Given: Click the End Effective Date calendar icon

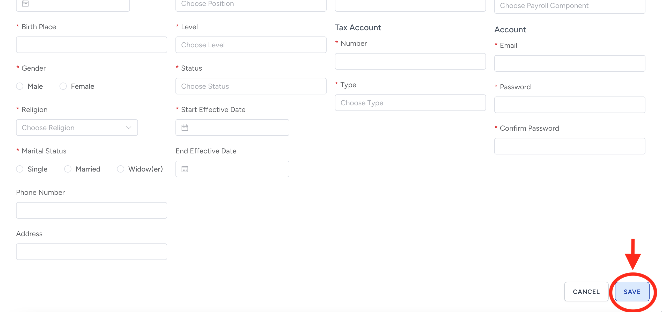Looking at the screenshot, I should click(x=185, y=169).
